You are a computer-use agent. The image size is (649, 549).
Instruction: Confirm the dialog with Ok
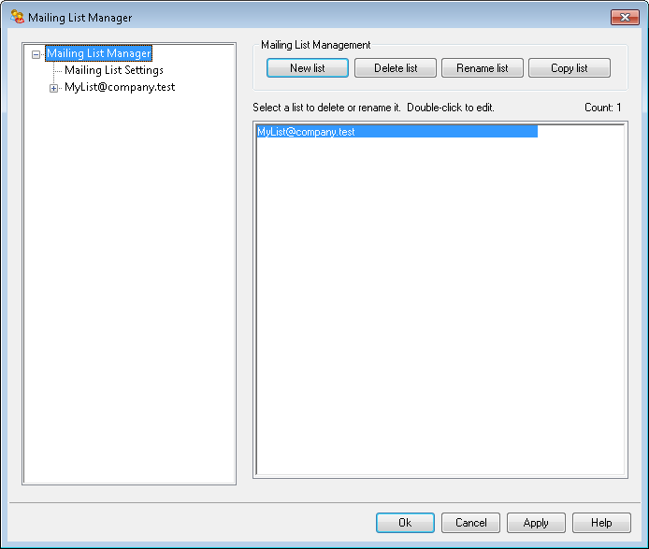click(x=405, y=523)
